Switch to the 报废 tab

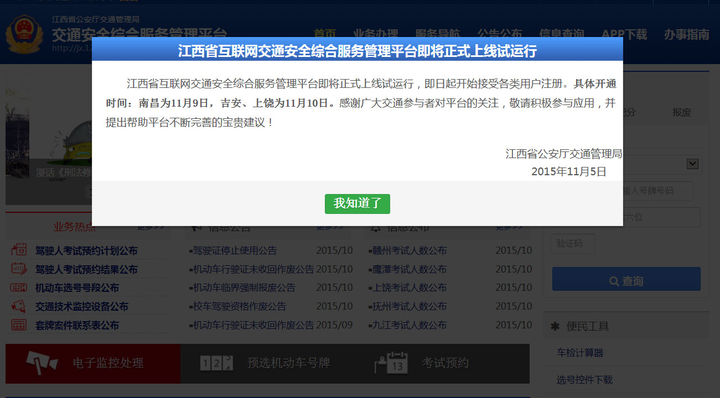[x=682, y=112]
